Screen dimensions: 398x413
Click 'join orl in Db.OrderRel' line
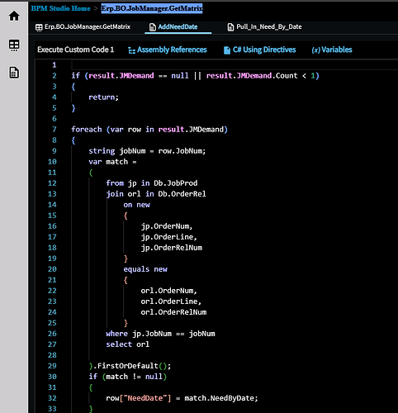[x=156, y=194]
